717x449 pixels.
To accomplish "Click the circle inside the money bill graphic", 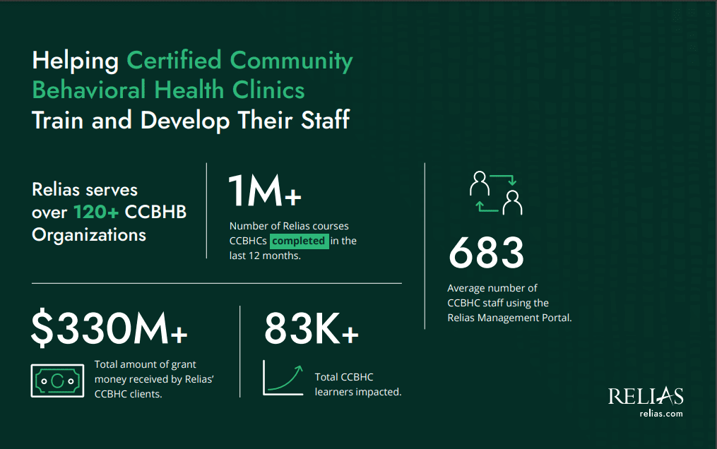I will 57,380.
